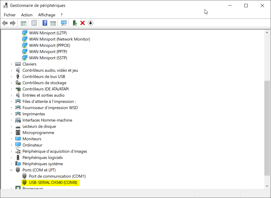This screenshot has height=198, width=271.
Task: Click the Contrôleurs IDE ATA/ATAPI icon
Action: [x=18, y=89]
